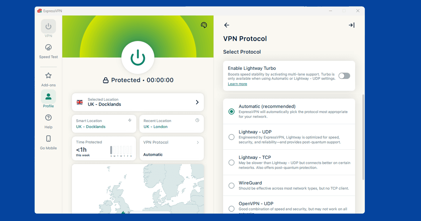Click the clock icon on Recent Location
This screenshot has height=221, width=421.
[197, 120]
